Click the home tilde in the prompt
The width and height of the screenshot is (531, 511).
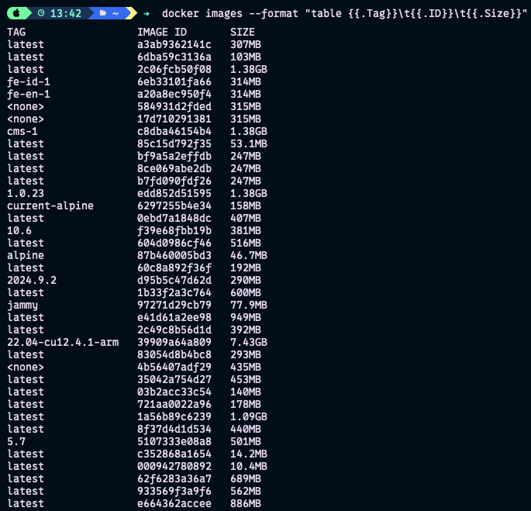[115, 13]
